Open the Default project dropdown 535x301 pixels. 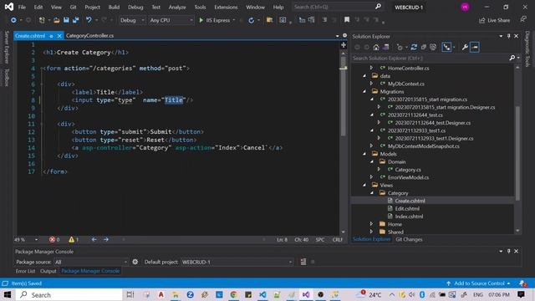click(x=237, y=262)
